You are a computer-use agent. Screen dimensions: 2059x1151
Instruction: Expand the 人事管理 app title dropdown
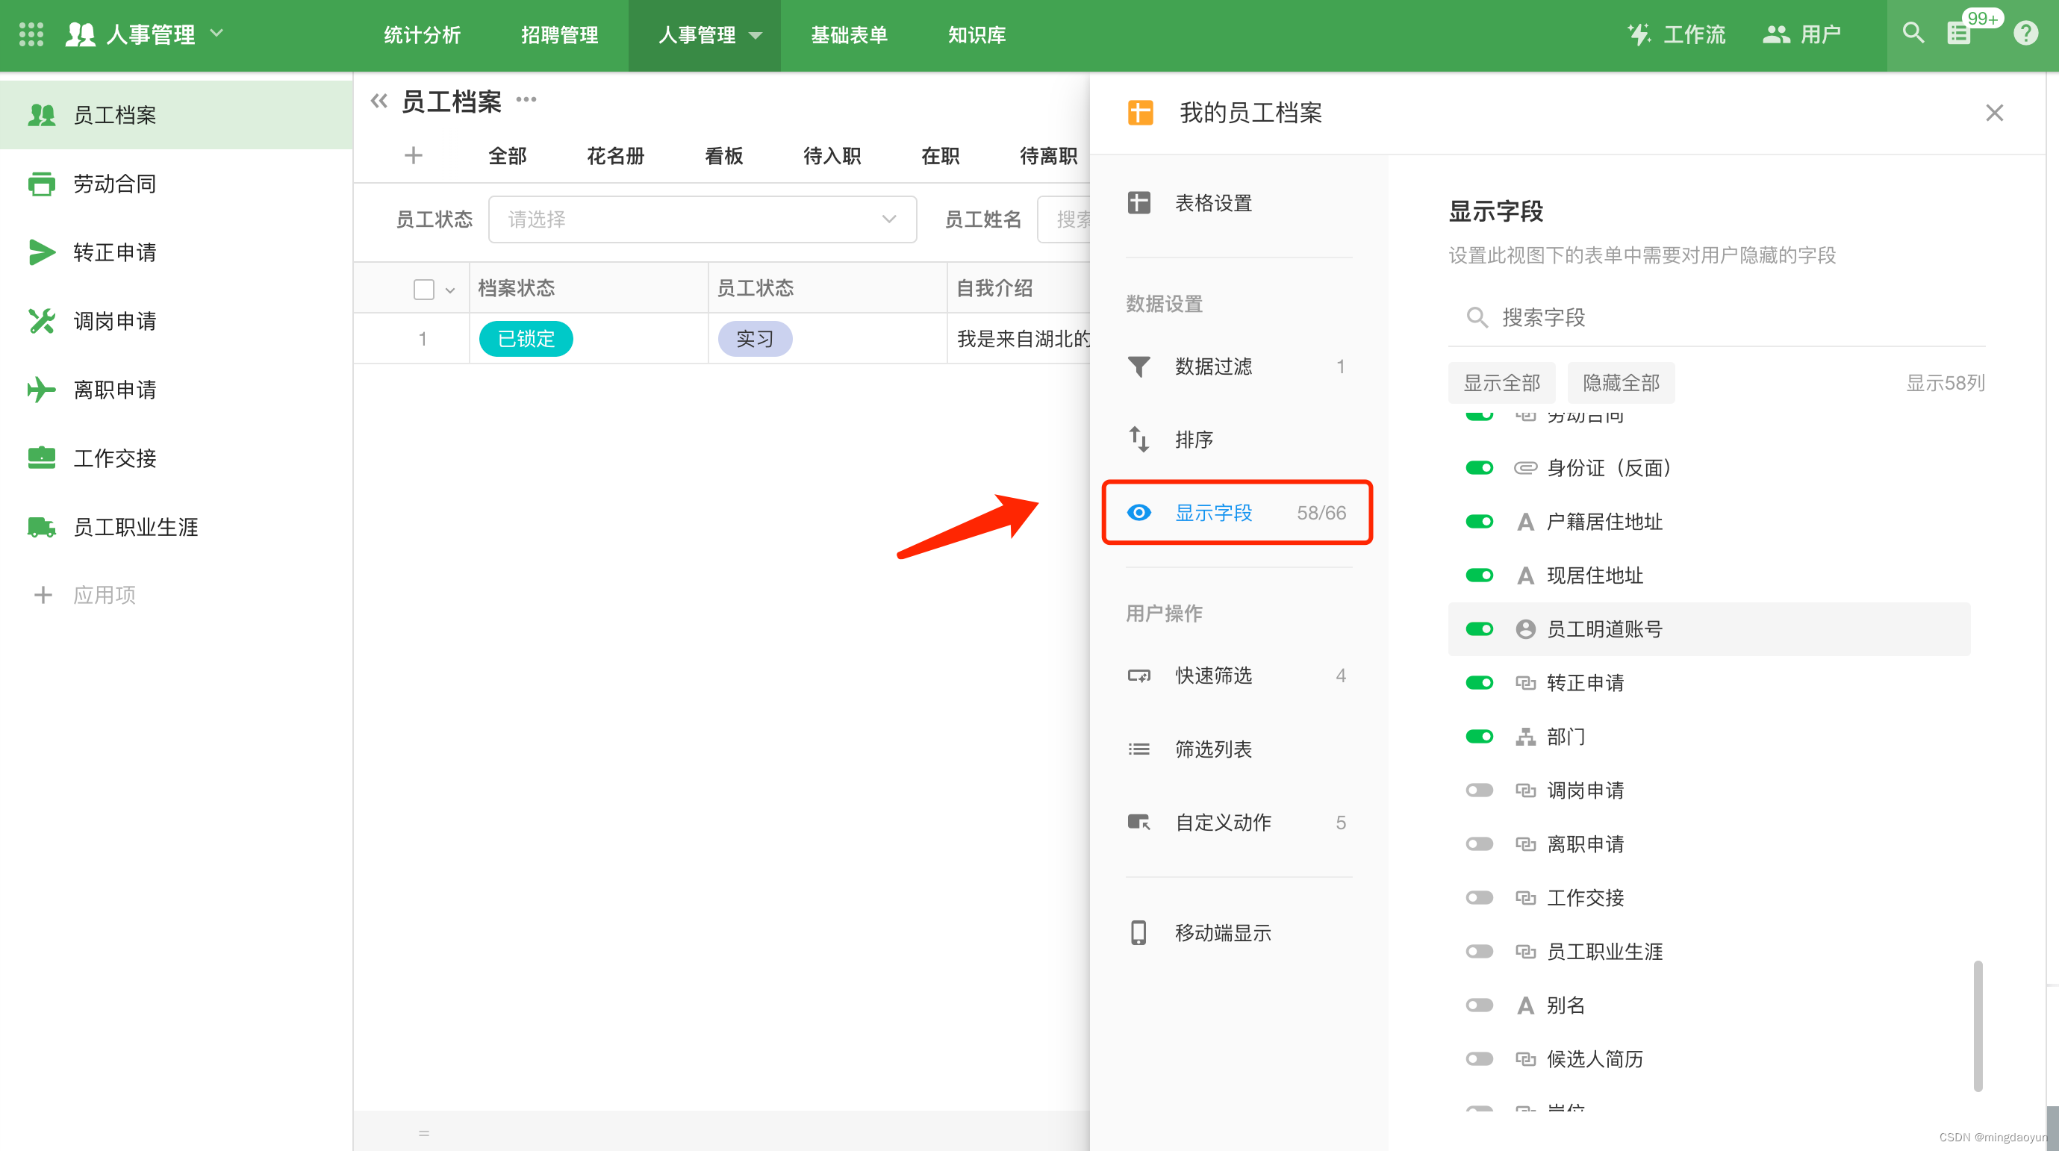pyautogui.click(x=217, y=34)
